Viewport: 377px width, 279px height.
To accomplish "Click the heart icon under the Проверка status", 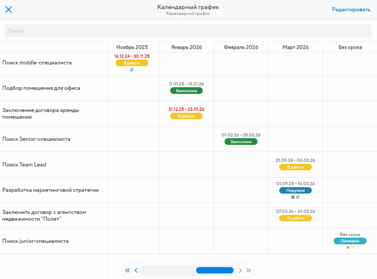I will click(352, 248).
